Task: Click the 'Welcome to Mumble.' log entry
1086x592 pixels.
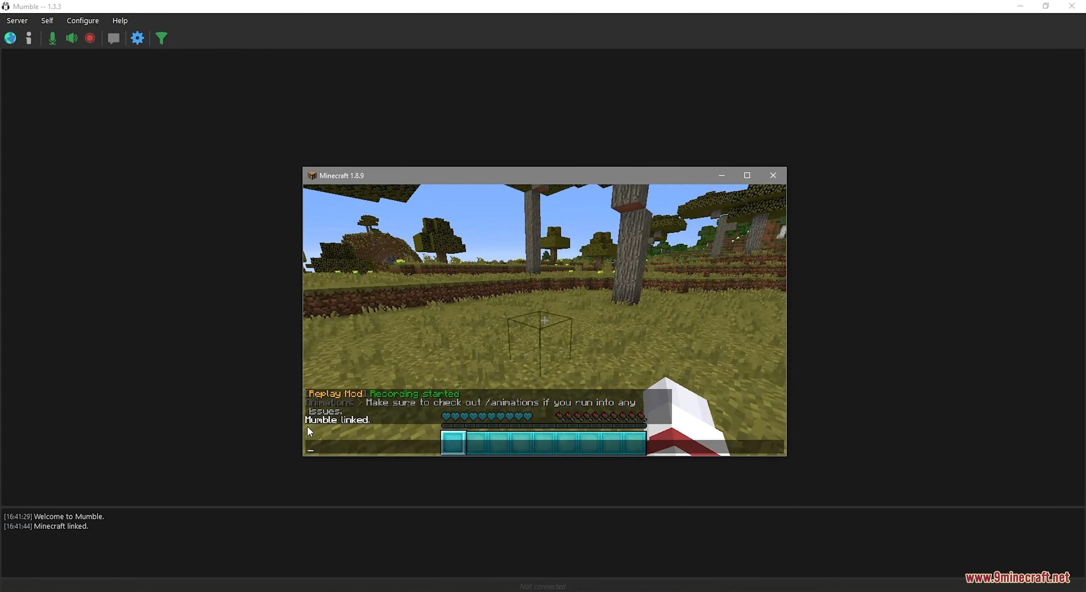Action: 69,517
